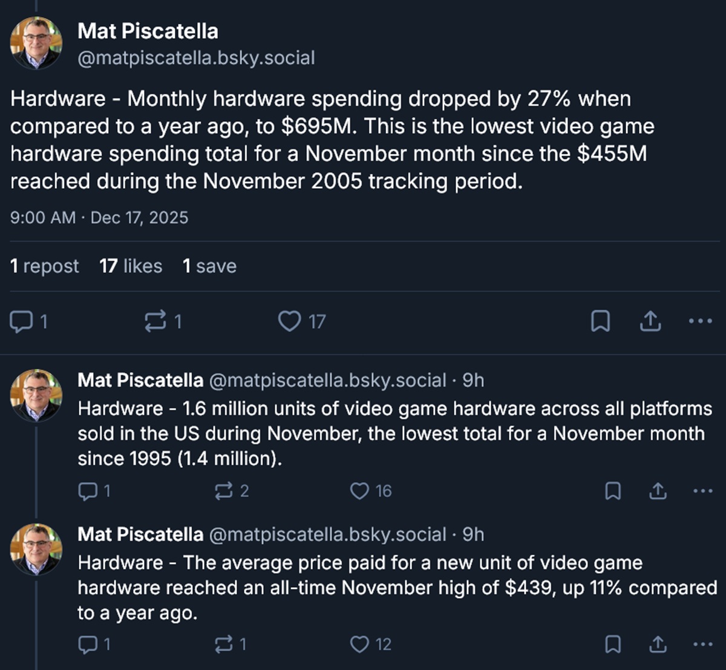Repost the main monthly hardware spending post

(x=155, y=321)
